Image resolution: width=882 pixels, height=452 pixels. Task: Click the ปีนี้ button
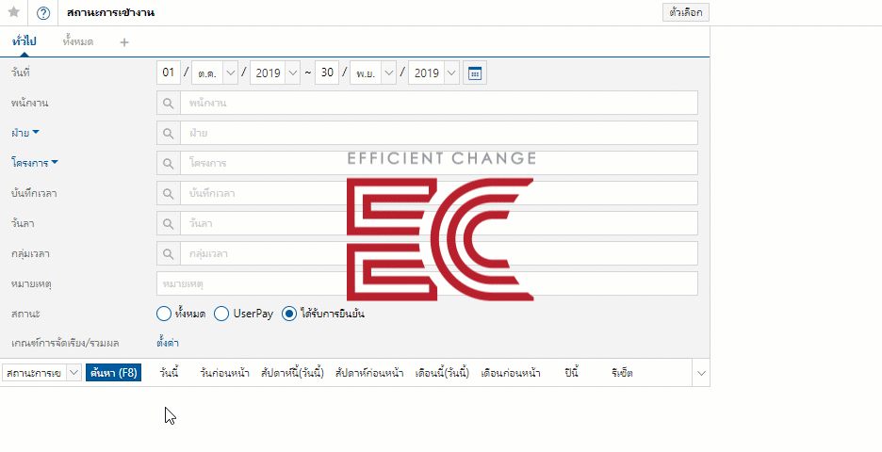[x=571, y=373]
